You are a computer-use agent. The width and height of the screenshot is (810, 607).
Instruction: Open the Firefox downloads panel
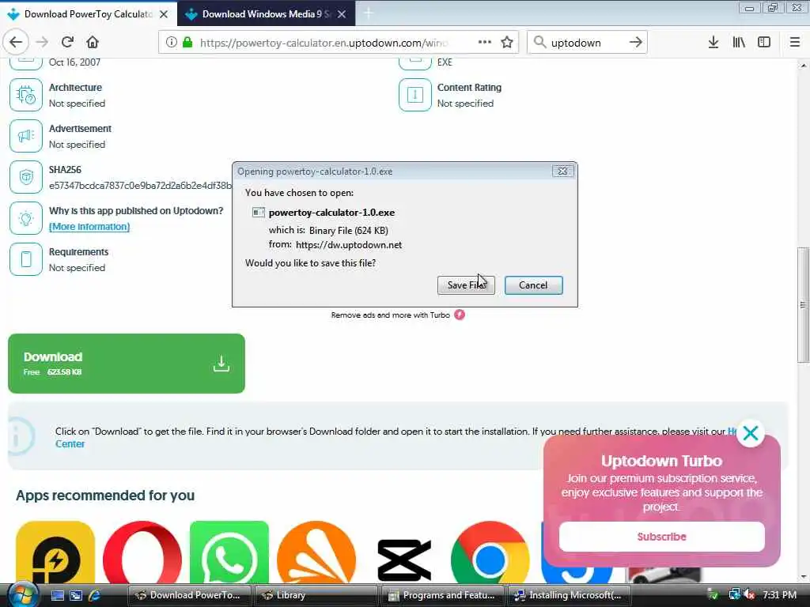click(713, 43)
